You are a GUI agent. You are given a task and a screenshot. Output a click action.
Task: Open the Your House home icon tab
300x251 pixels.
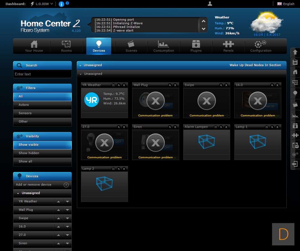[34, 46]
